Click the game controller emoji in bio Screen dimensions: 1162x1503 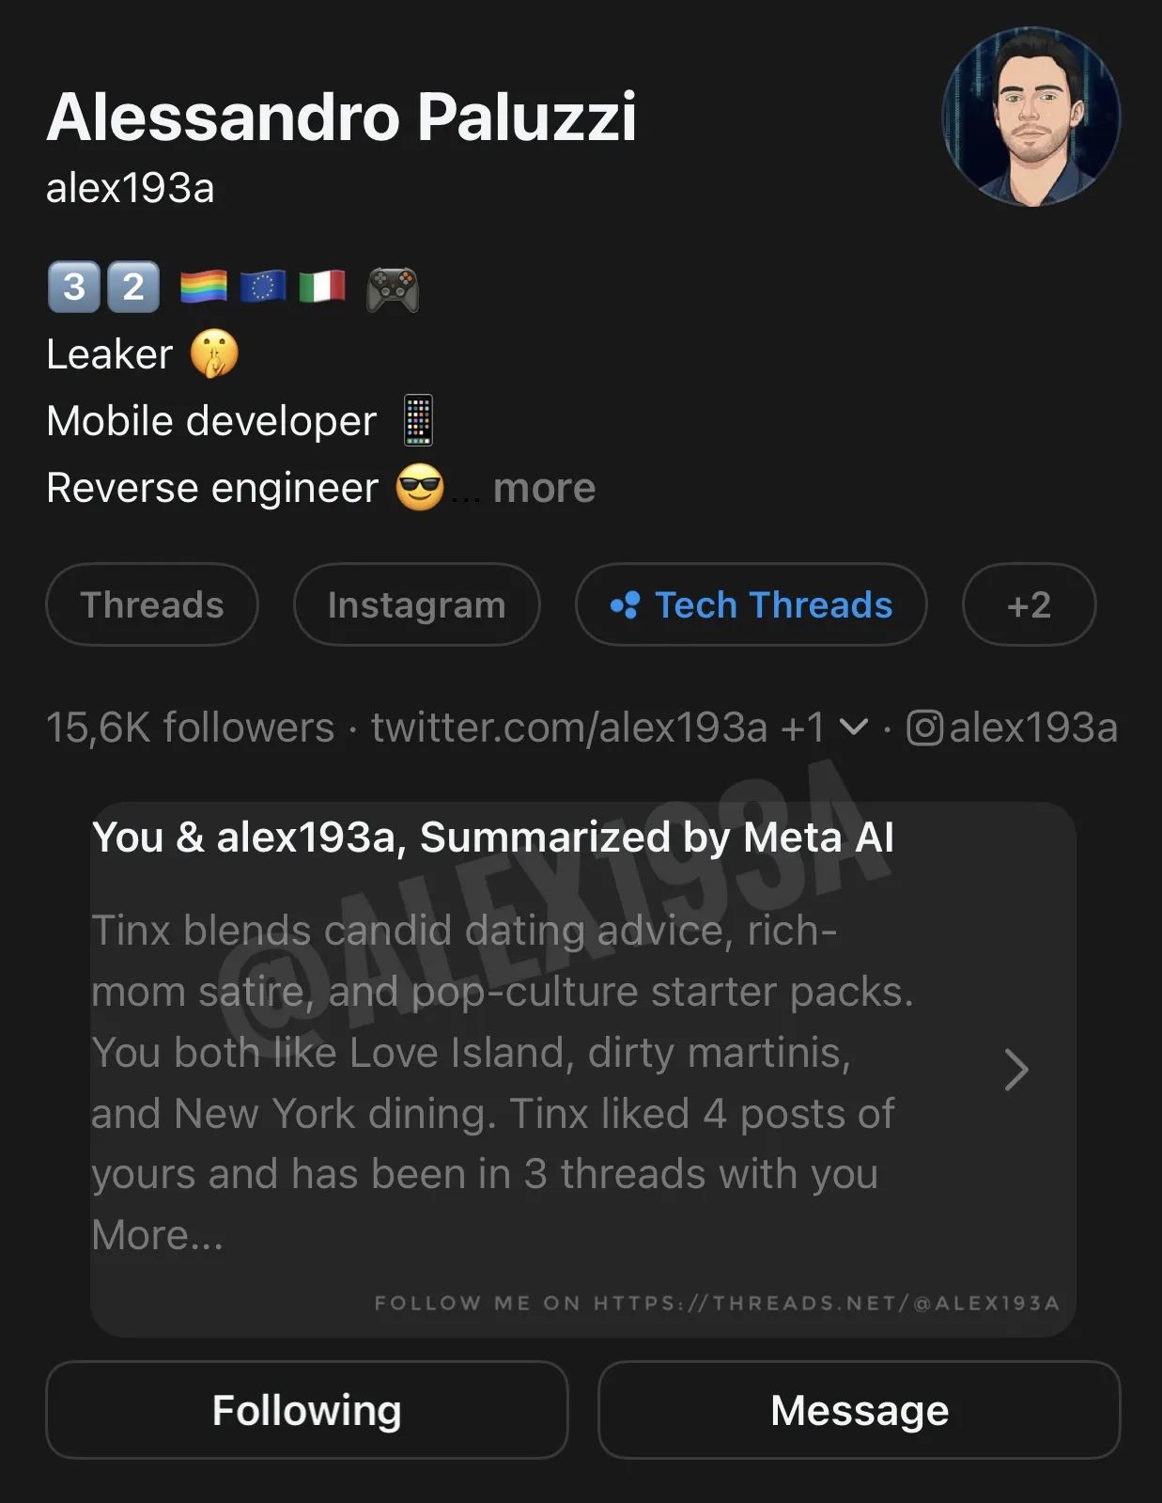tap(392, 288)
